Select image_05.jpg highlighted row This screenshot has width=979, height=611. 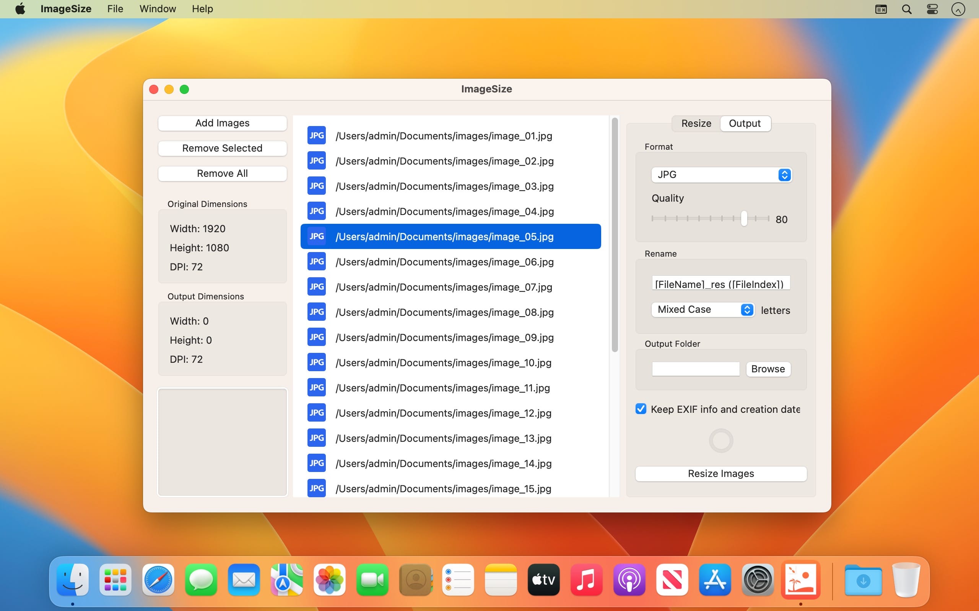pyautogui.click(x=450, y=236)
